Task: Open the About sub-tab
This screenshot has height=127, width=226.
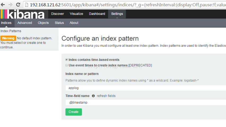Action: coord(74,23)
